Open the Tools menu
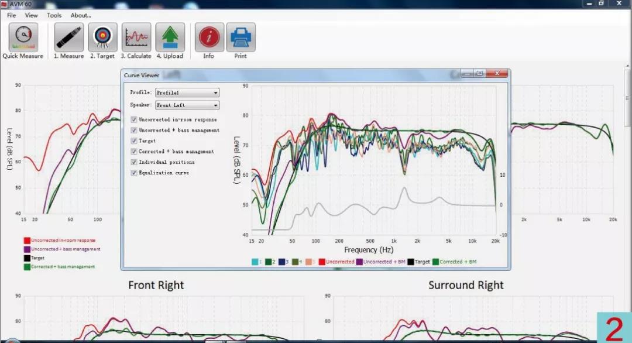Screen dimensions: 632x343 click(x=54, y=15)
